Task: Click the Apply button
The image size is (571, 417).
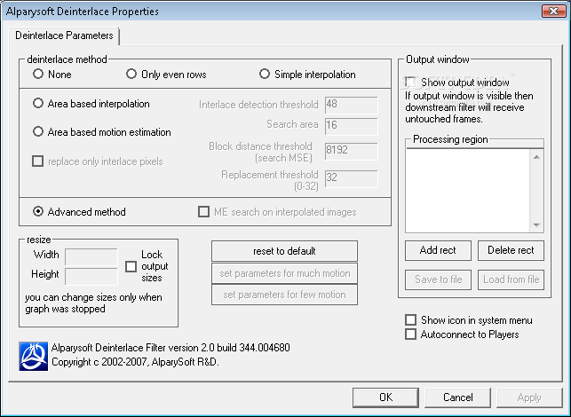Action: pos(529,397)
